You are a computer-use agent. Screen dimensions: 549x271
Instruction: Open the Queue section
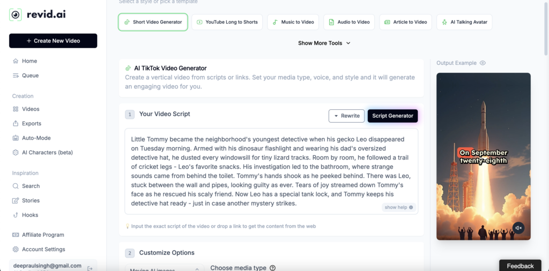(30, 76)
